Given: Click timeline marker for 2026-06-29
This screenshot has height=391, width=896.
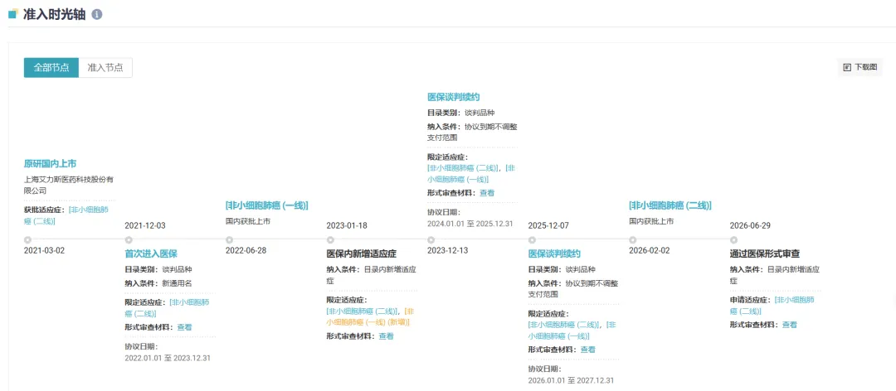Looking at the screenshot, I should click(733, 239).
